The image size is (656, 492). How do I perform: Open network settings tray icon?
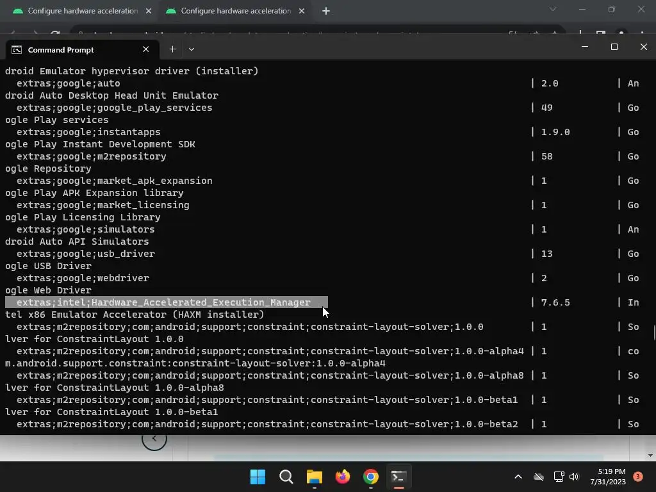click(559, 477)
